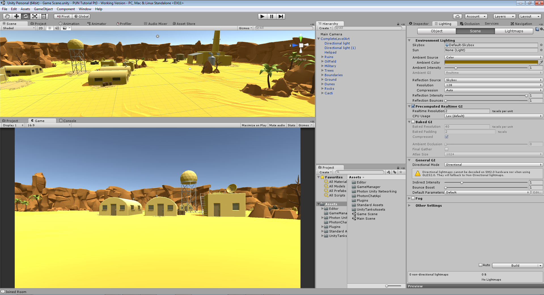The width and height of the screenshot is (544, 295).
Task: Open reflection Resolution dropdown
Action: [494, 85]
